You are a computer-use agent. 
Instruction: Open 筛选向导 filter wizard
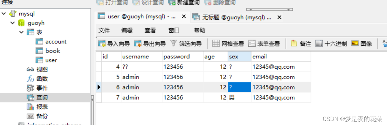coord(186,44)
